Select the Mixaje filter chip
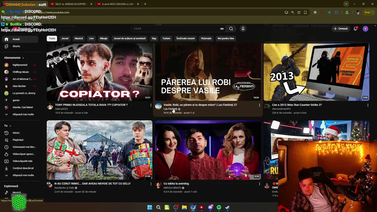This screenshot has width=377, height=212. click(104, 38)
